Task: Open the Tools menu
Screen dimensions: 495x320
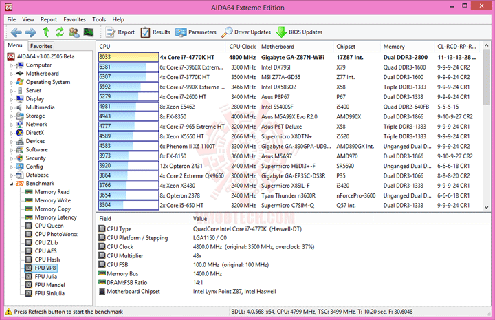Action: 99,19
